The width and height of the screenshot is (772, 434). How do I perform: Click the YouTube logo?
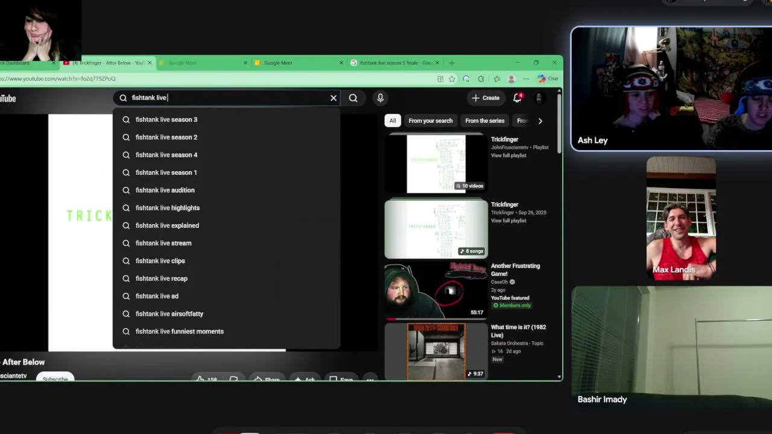coord(8,98)
